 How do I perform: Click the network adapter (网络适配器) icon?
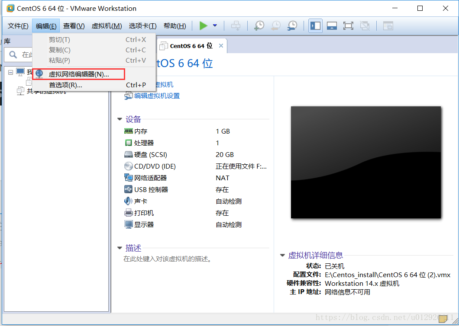(129, 177)
